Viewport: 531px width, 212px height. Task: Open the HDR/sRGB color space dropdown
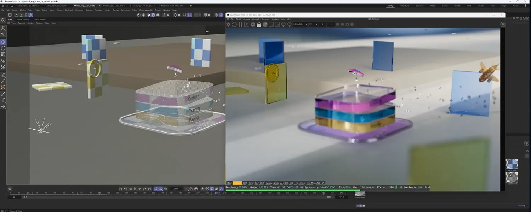300,24
